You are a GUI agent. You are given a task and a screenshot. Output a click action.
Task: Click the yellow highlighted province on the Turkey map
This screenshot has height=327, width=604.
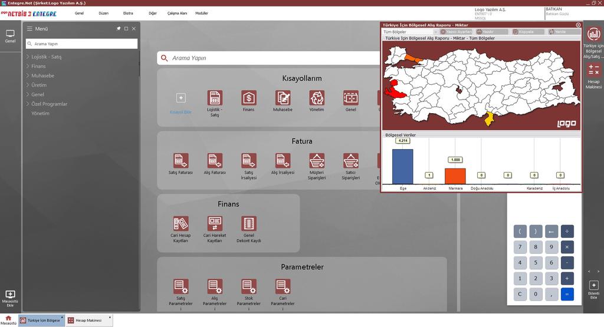489,119
